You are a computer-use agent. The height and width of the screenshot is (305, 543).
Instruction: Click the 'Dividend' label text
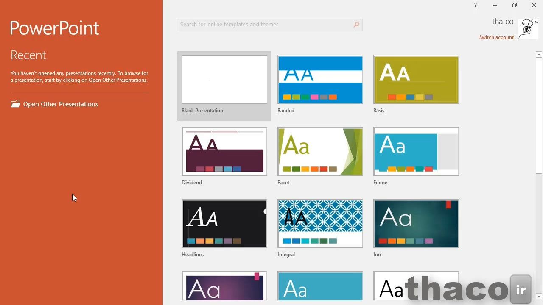[x=192, y=183]
